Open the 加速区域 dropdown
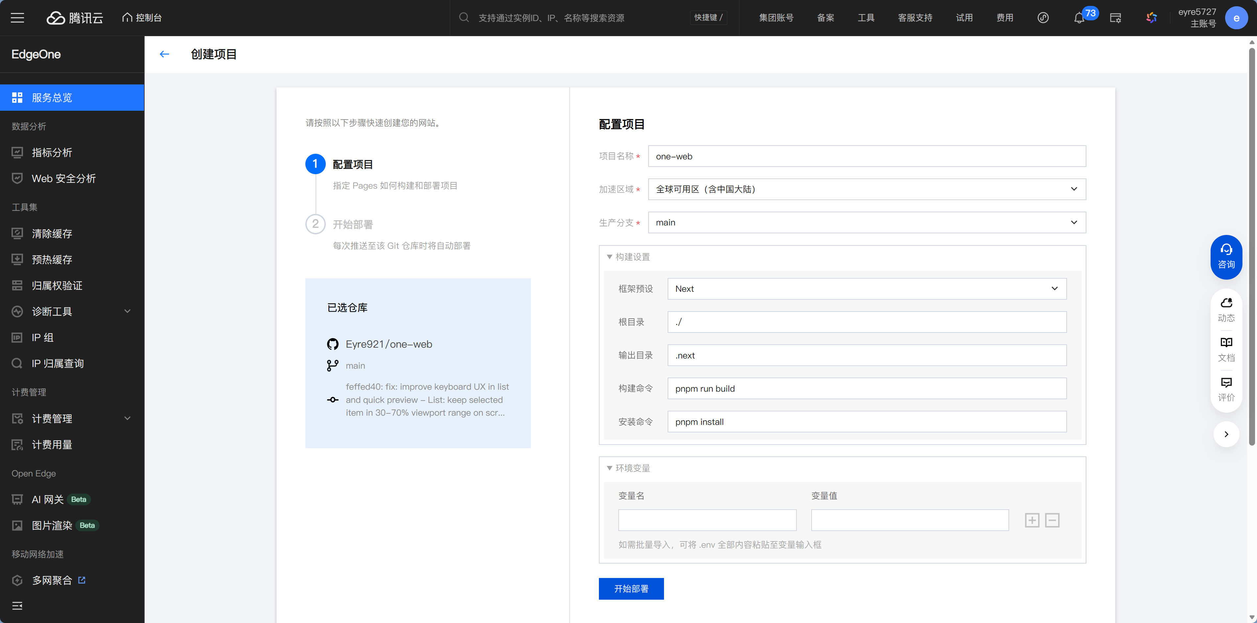The height and width of the screenshot is (623, 1257). (866, 189)
